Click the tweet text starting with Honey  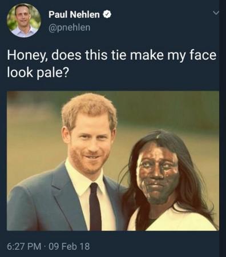click(x=112, y=63)
